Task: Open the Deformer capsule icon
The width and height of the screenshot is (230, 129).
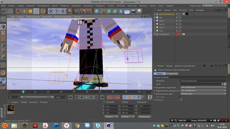Action: pos(121,11)
